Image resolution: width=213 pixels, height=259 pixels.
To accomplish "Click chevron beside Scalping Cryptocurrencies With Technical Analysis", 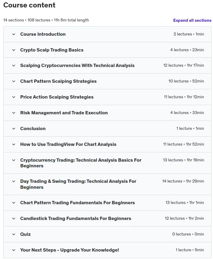I will (x=14, y=65).
